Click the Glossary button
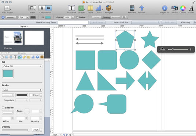The image size is (196, 136). pos(186,22)
